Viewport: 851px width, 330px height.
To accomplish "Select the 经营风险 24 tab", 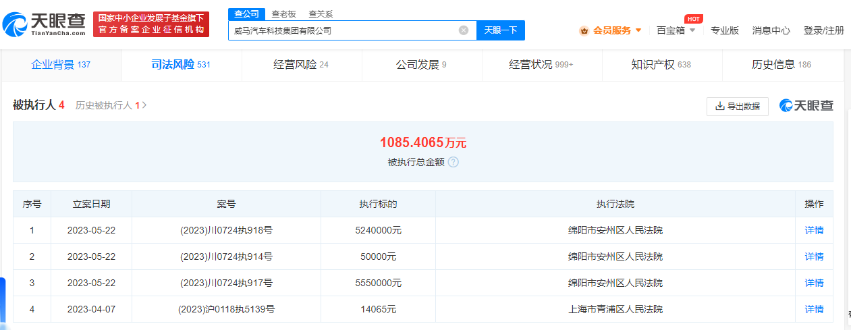I will pyautogui.click(x=301, y=65).
